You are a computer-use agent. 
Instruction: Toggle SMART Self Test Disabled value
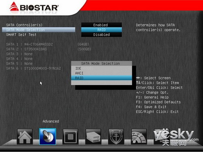pos(101,34)
